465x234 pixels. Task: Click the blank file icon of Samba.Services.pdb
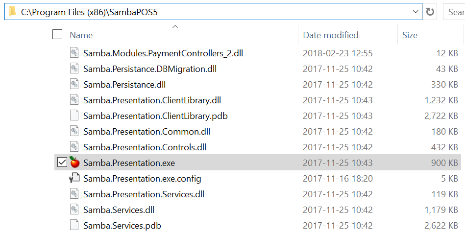tap(74, 225)
